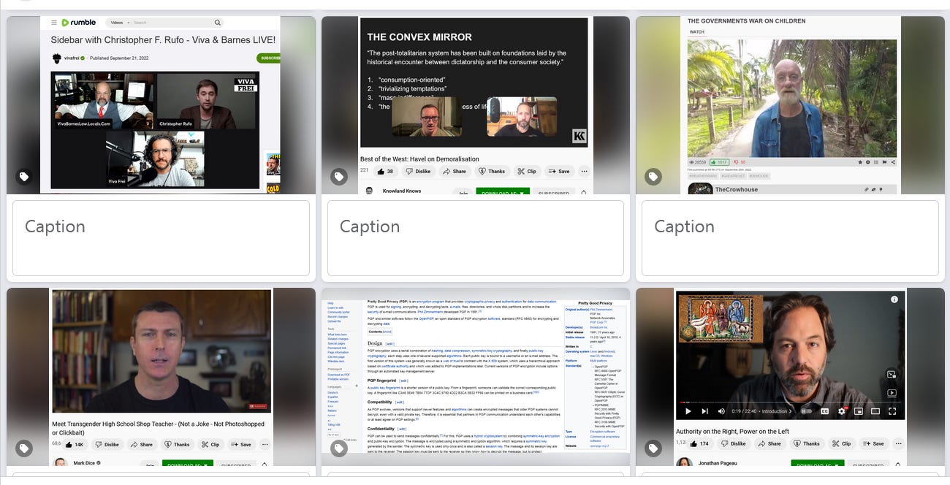Open the vivafrei channel name

coord(72,58)
